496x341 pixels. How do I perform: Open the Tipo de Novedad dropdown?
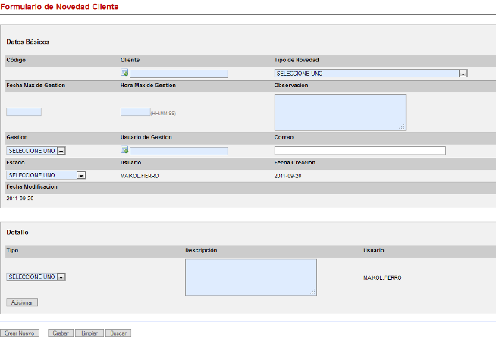pyautogui.click(x=370, y=74)
